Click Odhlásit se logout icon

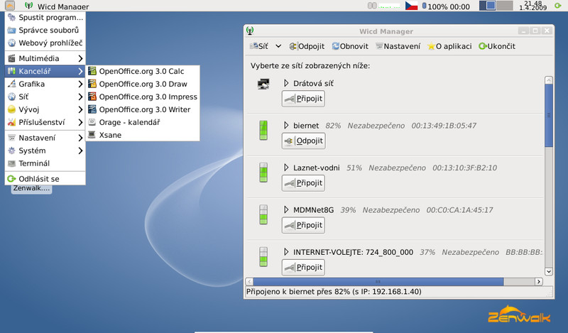coord(11,179)
